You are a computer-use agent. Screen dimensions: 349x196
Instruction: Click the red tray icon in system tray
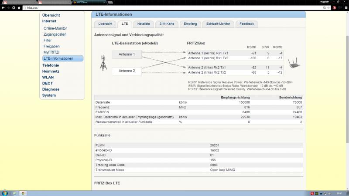click(x=312, y=193)
